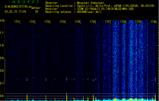The width and height of the screenshot is (159, 101).
Task: Click antenna value A504HB(yagi 4el)
Action: (x=89, y=12)
